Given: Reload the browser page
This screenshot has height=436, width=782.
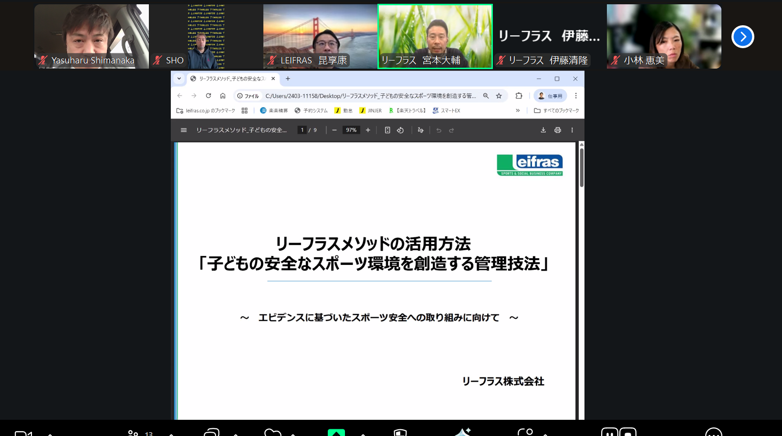Looking at the screenshot, I should pos(209,96).
